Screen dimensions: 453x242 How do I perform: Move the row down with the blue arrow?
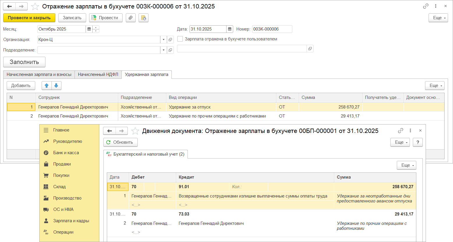tap(56, 86)
